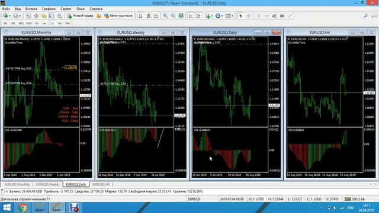Switch chart to bar chart type
379x213 pixels.
(140, 16)
